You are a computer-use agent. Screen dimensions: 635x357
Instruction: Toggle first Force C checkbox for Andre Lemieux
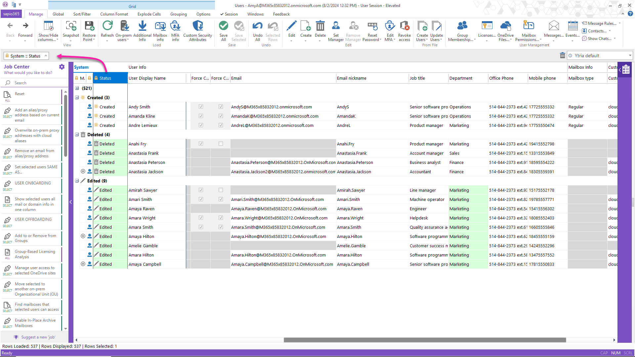tap(201, 125)
